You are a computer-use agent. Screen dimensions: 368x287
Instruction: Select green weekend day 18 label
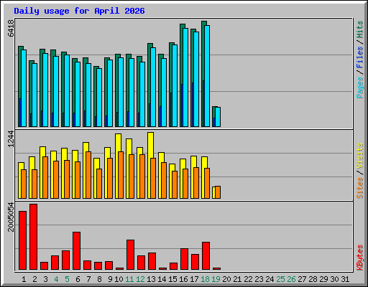coord(205,279)
